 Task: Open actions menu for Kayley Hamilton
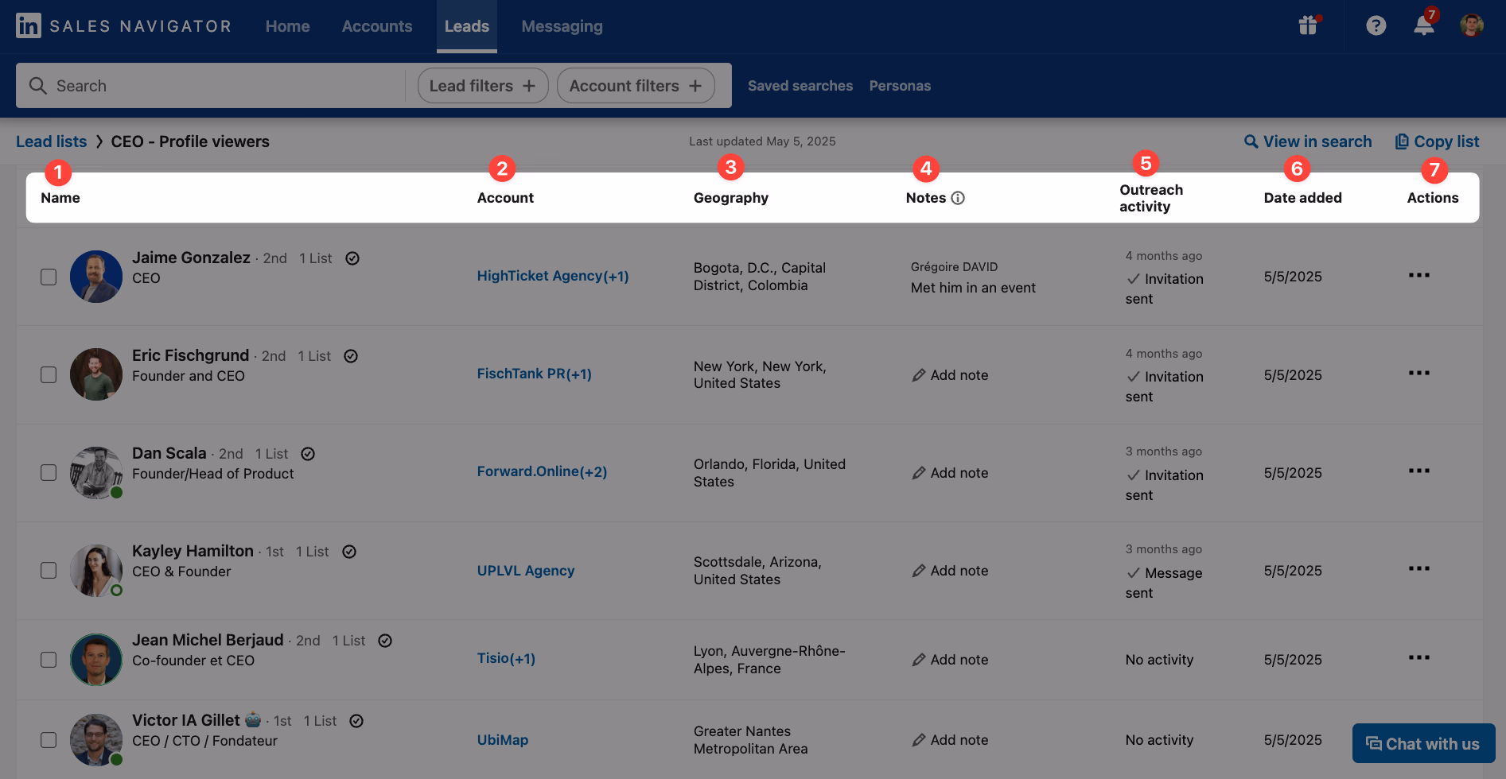[x=1419, y=568]
